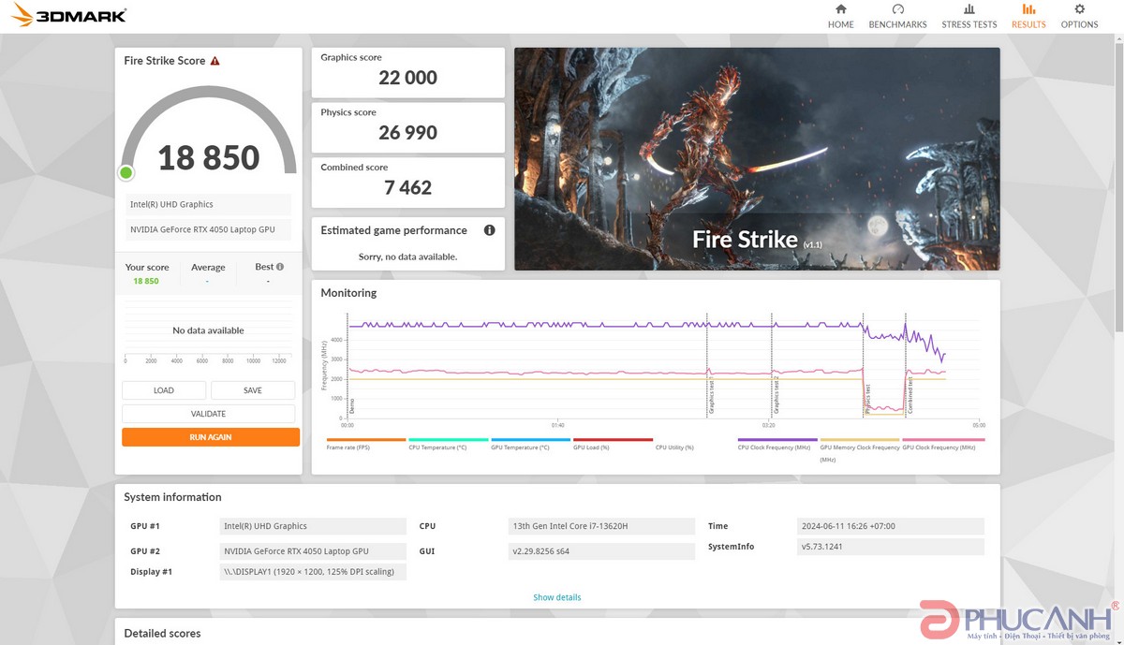Toggle the GPU Load (%) legend series
Screen dimensions: 1124x645
613,444
